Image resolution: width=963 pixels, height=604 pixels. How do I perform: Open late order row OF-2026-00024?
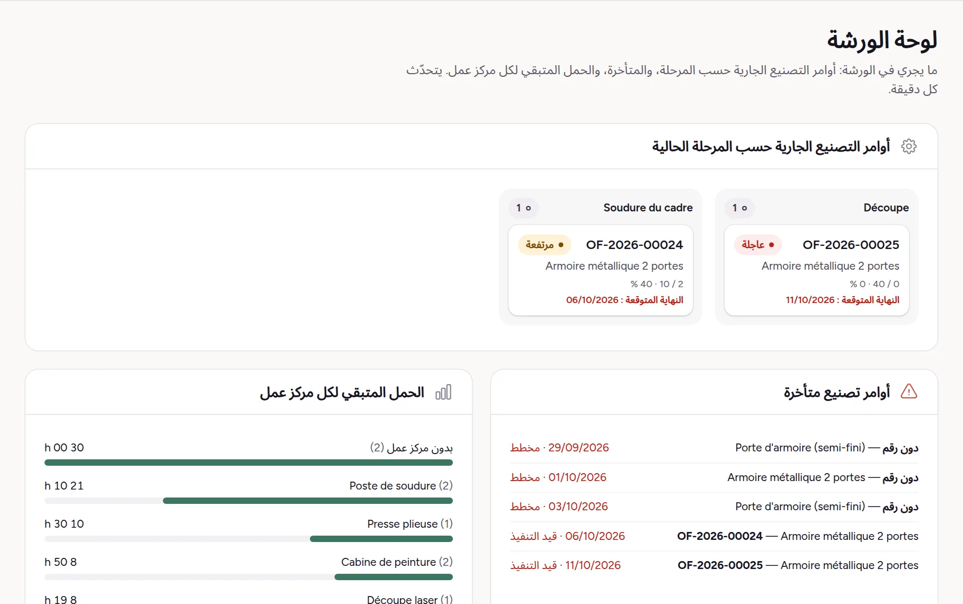click(714, 536)
